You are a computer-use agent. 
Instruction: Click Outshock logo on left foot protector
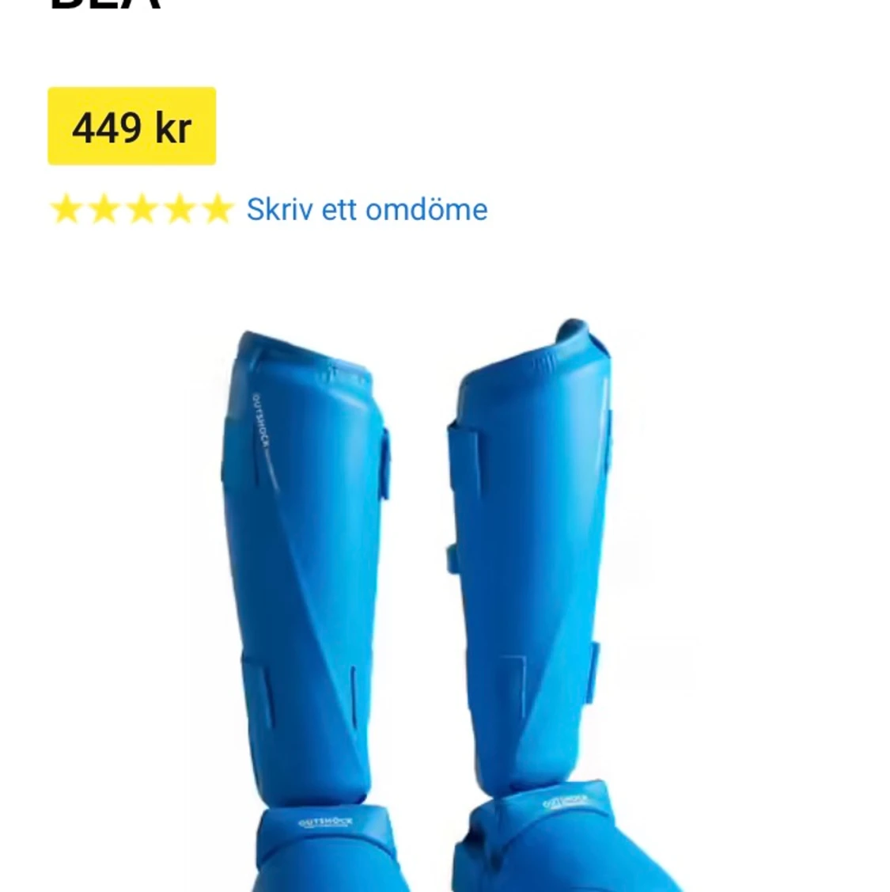pyautogui.click(x=325, y=822)
